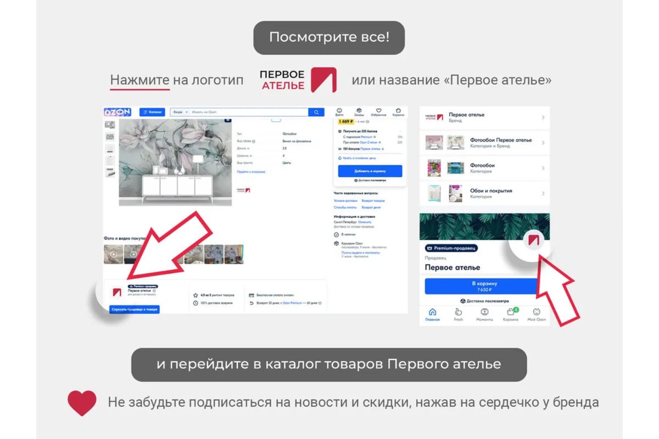This screenshot has width=659, height=439.
Task: Open the Первое ателье Бренд row
Action: [x=484, y=117]
